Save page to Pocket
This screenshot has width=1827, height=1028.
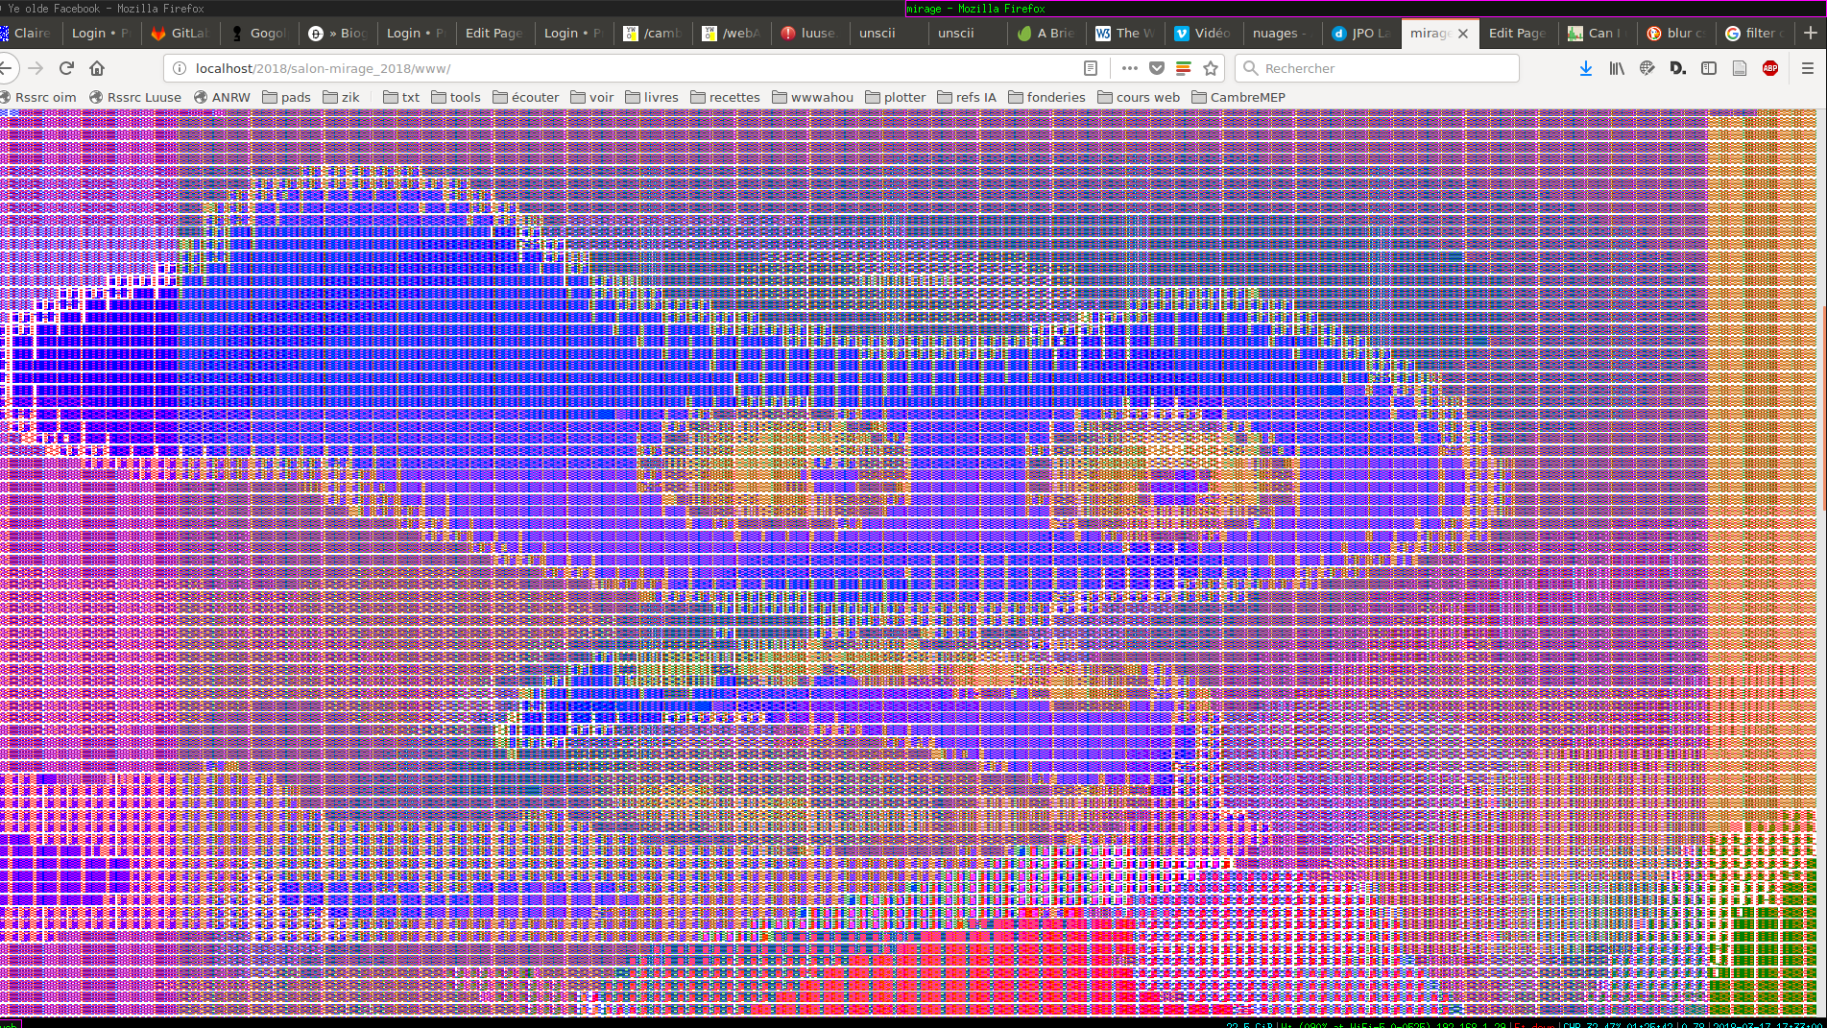[x=1157, y=68]
